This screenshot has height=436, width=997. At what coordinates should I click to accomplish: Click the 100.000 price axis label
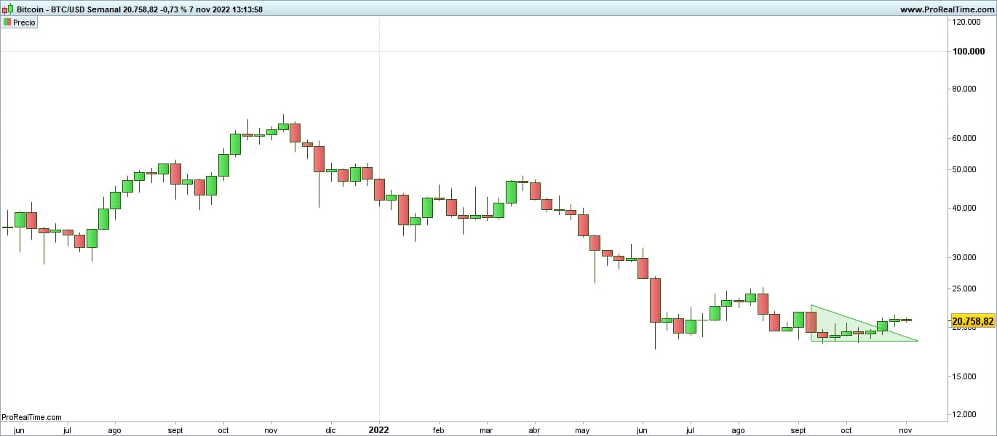pos(969,52)
